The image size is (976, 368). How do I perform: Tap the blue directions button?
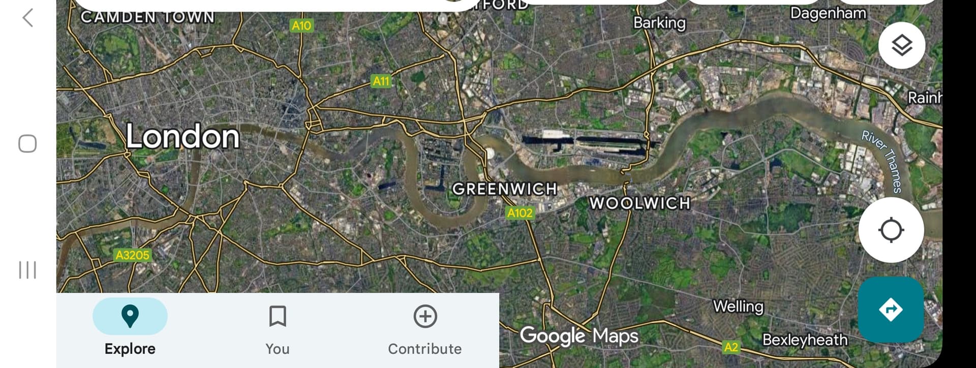click(x=891, y=310)
